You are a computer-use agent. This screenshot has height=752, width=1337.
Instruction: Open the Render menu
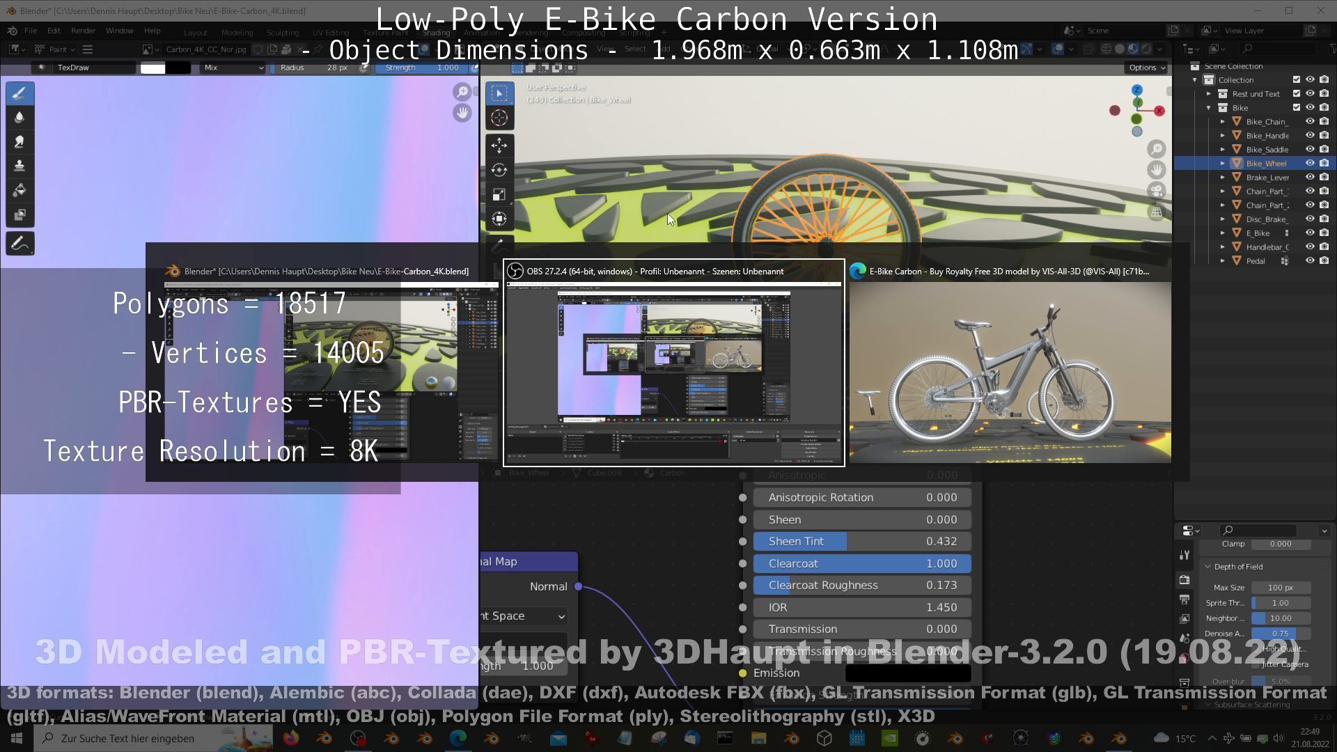(83, 31)
